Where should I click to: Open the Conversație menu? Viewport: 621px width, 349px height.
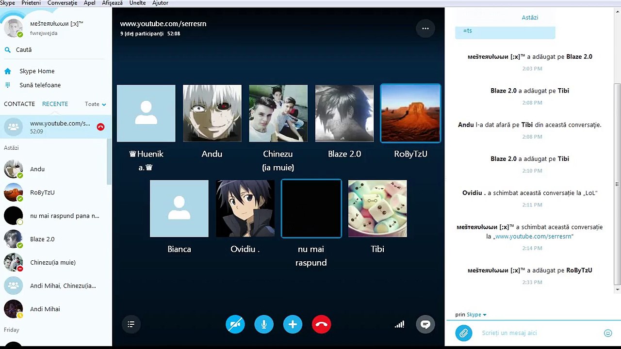(x=62, y=3)
